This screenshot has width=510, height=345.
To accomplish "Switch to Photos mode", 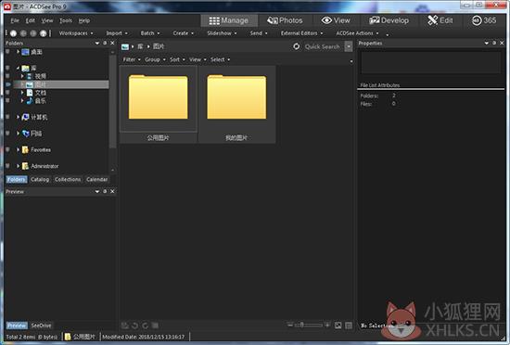I will [x=285, y=20].
